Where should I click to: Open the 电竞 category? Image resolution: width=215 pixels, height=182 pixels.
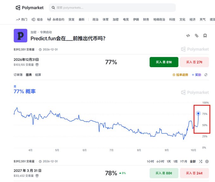126,20
